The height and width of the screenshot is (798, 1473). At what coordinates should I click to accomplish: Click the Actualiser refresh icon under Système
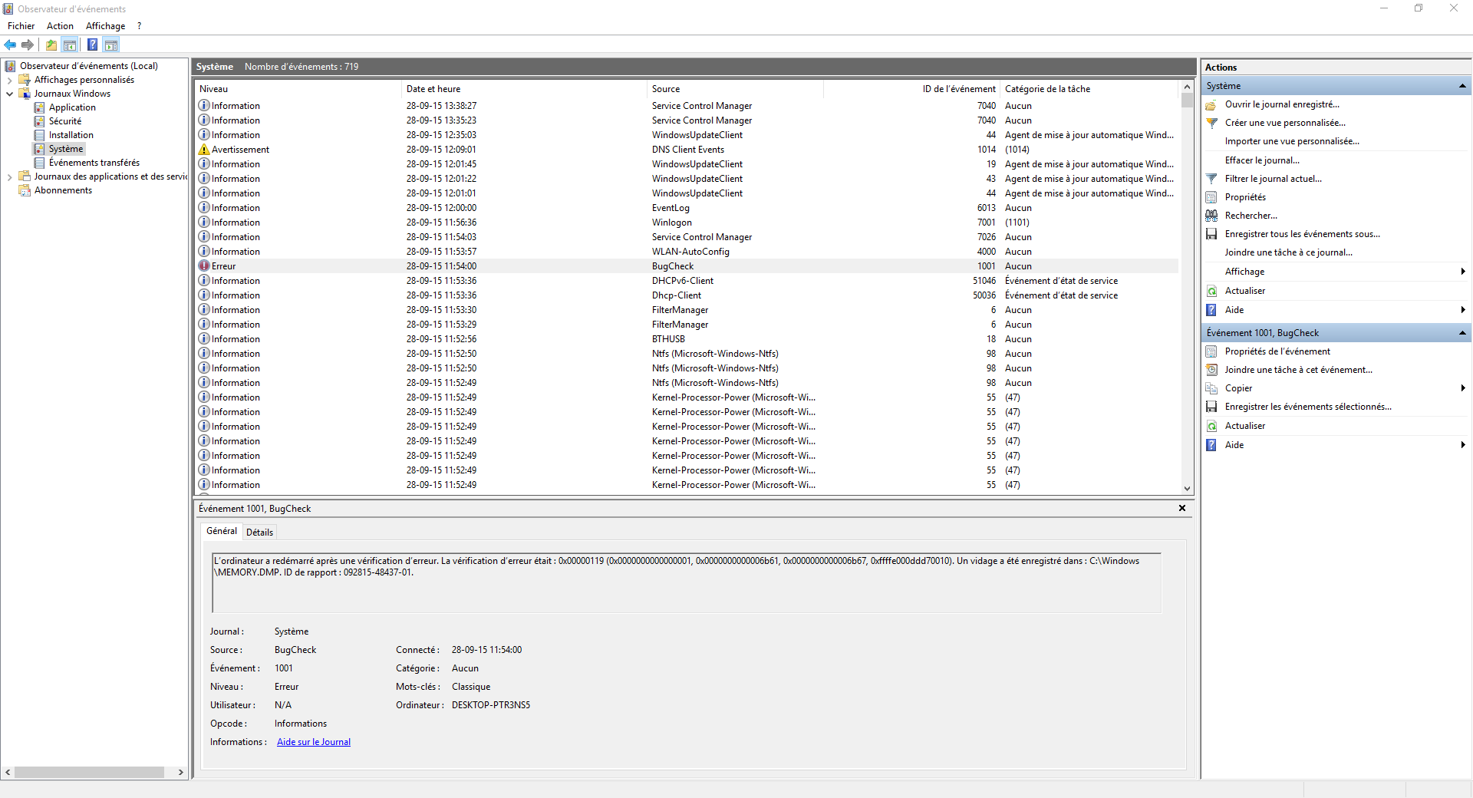(1211, 291)
